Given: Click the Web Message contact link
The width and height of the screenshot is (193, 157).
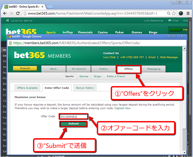Looking at the screenshot, I should coord(169,57).
